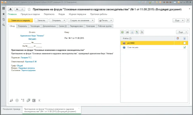Switch to Переадресован tab
This screenshot has width=193, height=115.
76,26
